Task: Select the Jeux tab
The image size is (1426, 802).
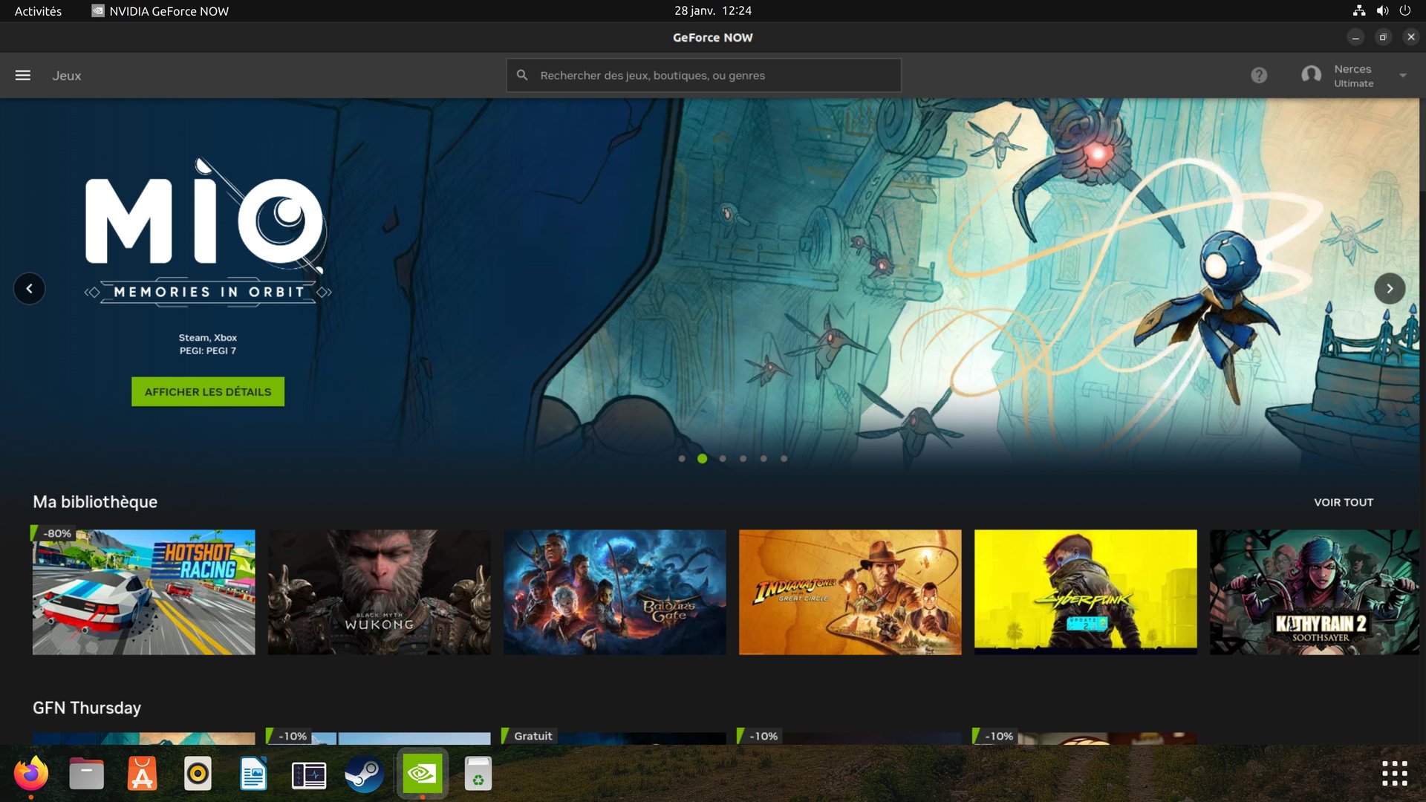Action: click(66, 75)
